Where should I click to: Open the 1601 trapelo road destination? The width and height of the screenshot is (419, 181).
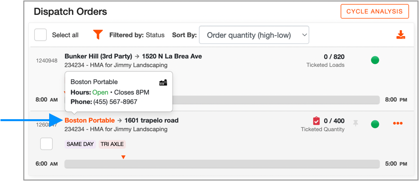151,120
